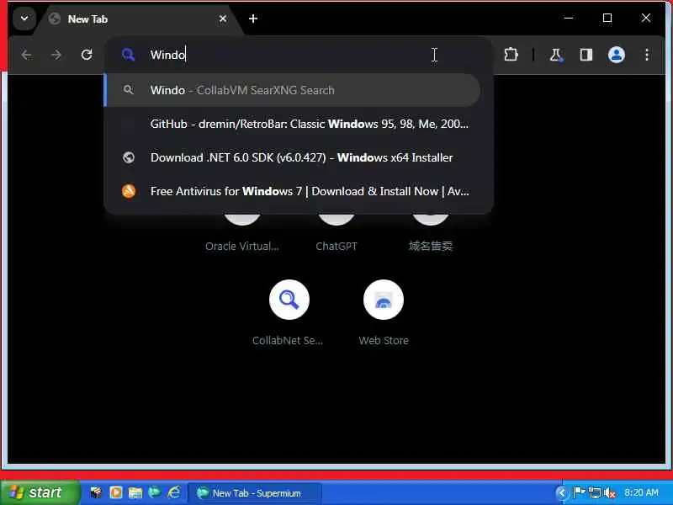Reload the current page
The height and width of the screenshot is (505, 673).
[x=87, y=55]
